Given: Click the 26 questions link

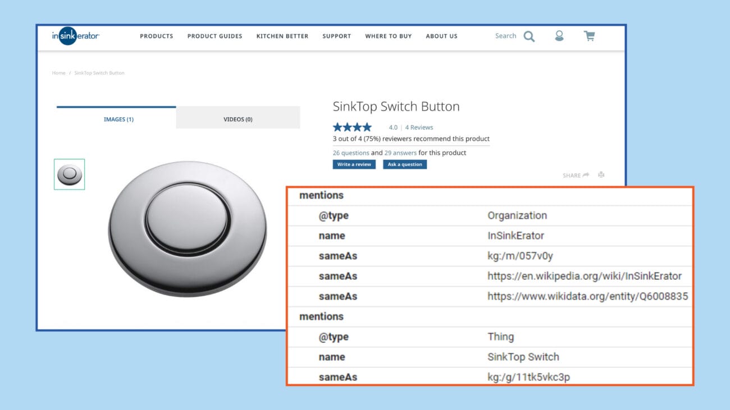Looking at the screenshot, I should [350, 152].
